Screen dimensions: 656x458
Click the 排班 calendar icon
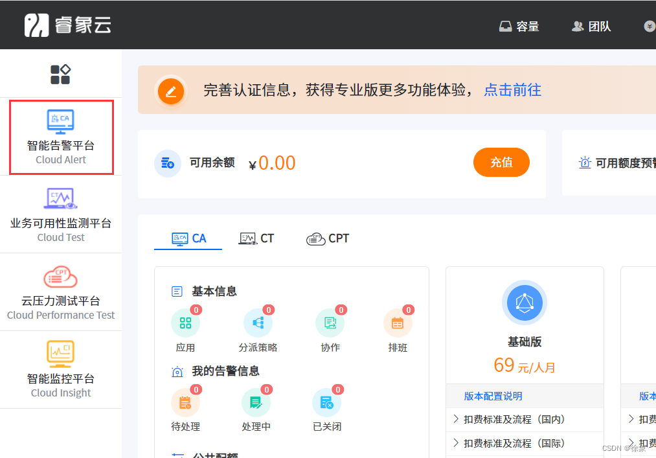pos(398,323)
